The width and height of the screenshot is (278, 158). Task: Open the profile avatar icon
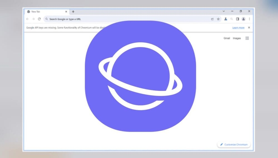point(243,19)
